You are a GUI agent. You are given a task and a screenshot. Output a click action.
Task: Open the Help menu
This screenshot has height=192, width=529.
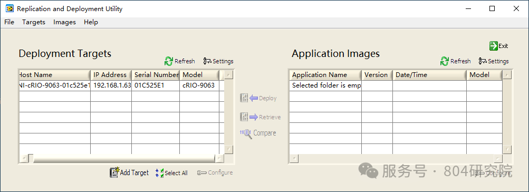[x=91, y=22]
